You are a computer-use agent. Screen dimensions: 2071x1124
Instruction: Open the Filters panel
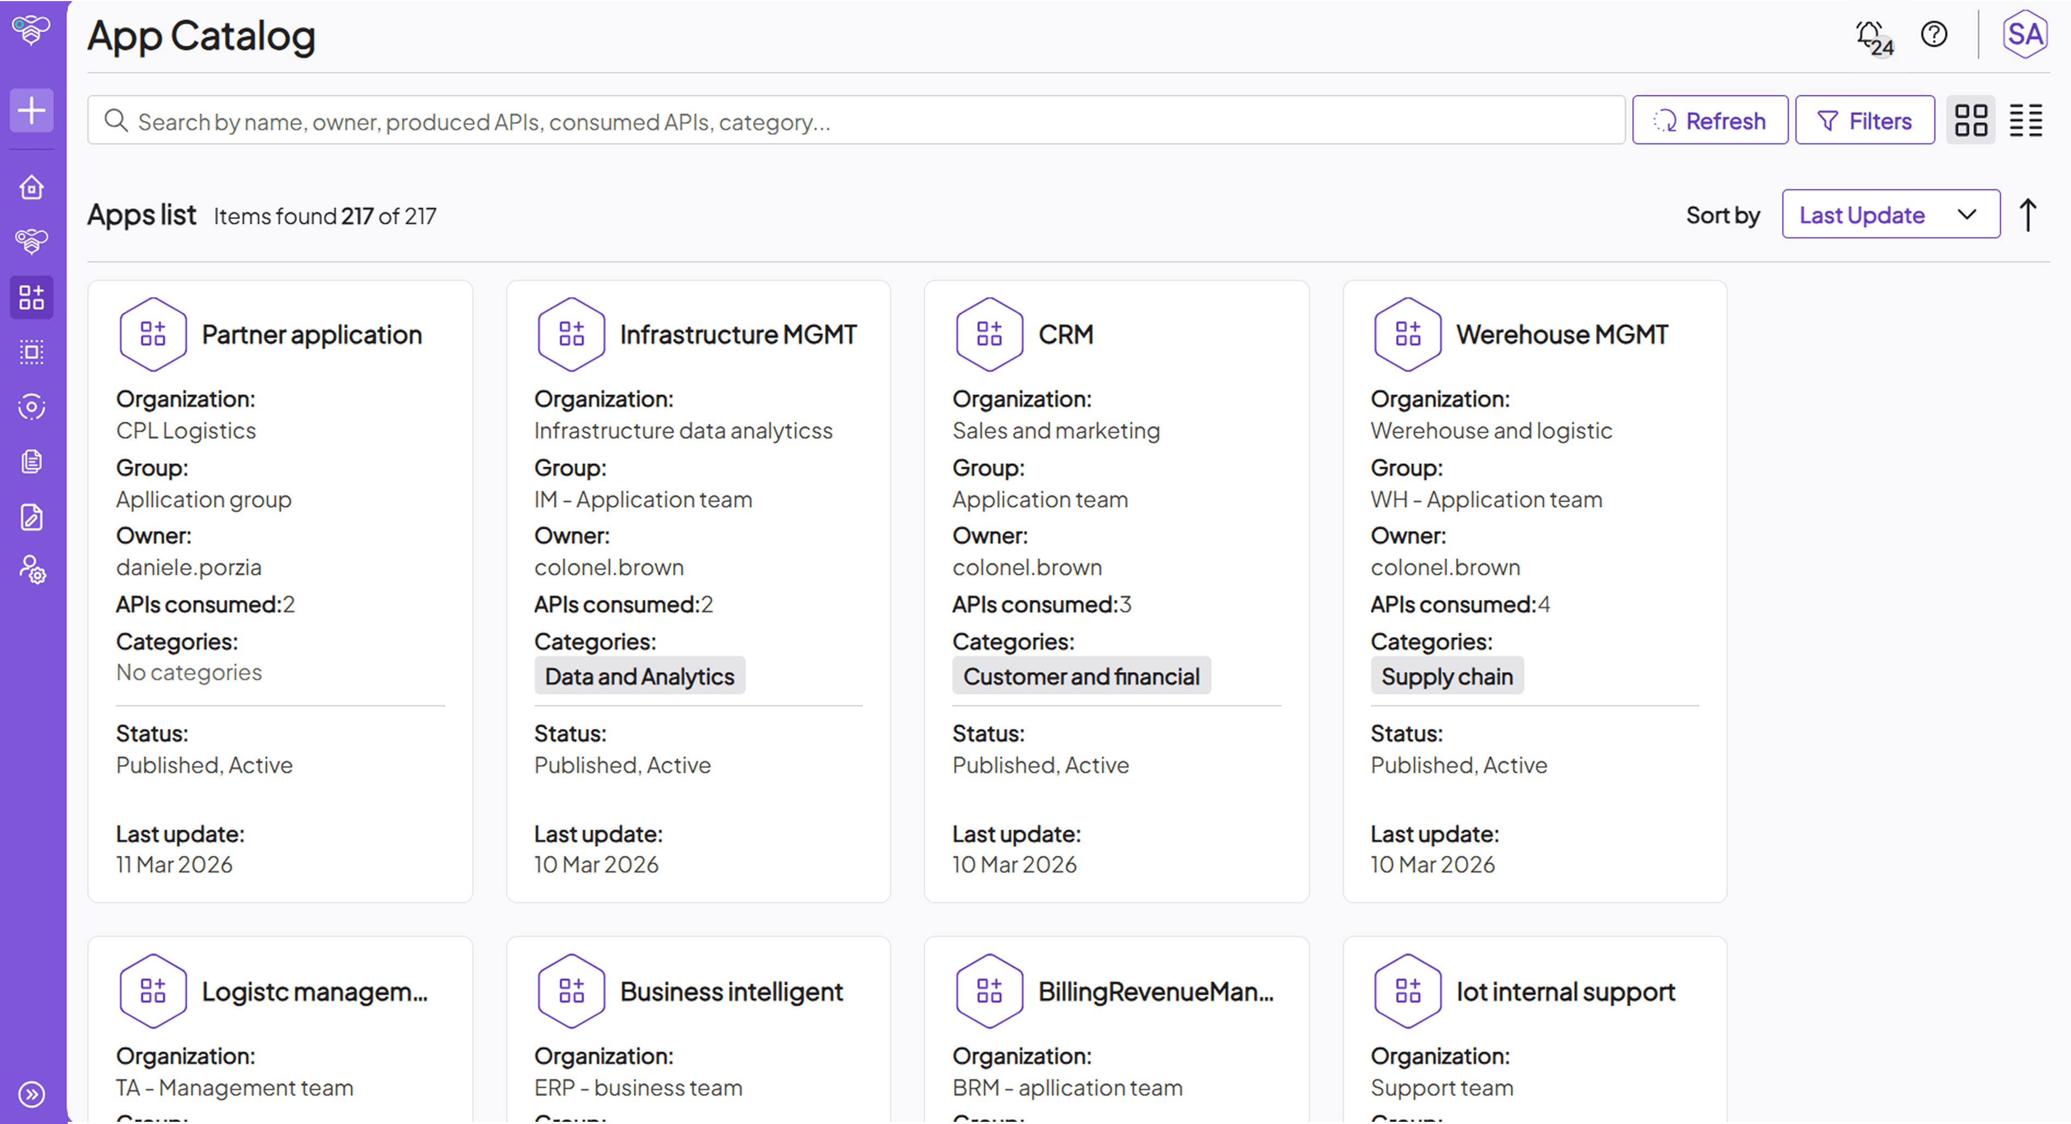coord(1864,120)
